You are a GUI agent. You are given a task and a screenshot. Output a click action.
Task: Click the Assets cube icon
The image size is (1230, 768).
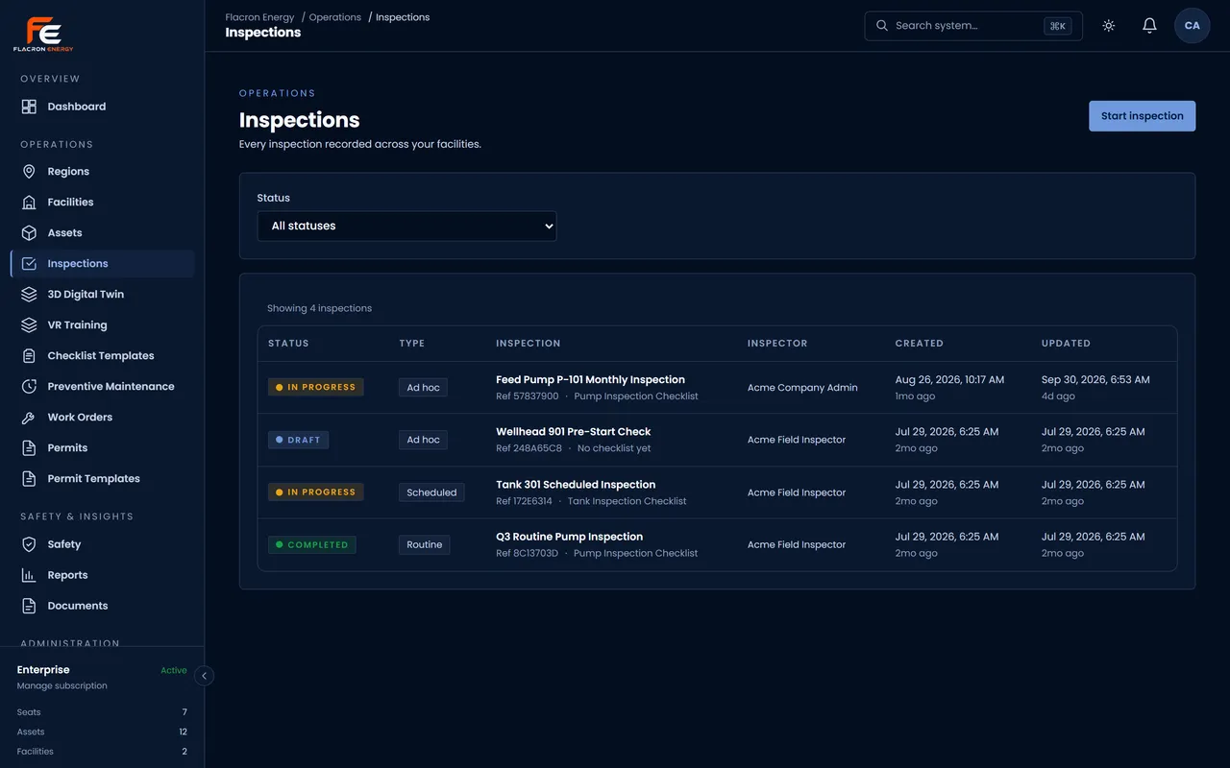(29, 233)
